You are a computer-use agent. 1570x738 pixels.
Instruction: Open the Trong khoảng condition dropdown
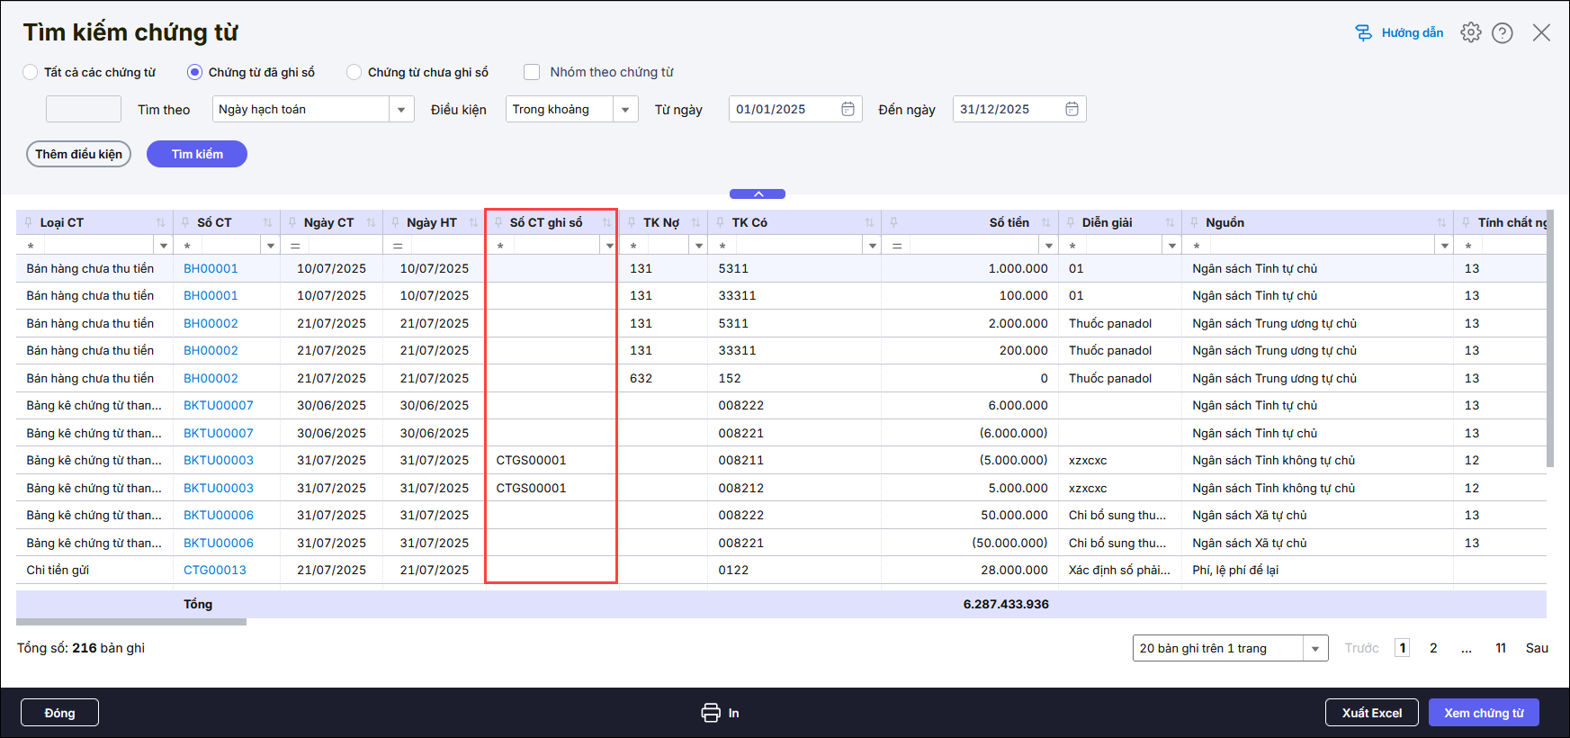click(x=625, y=109)
